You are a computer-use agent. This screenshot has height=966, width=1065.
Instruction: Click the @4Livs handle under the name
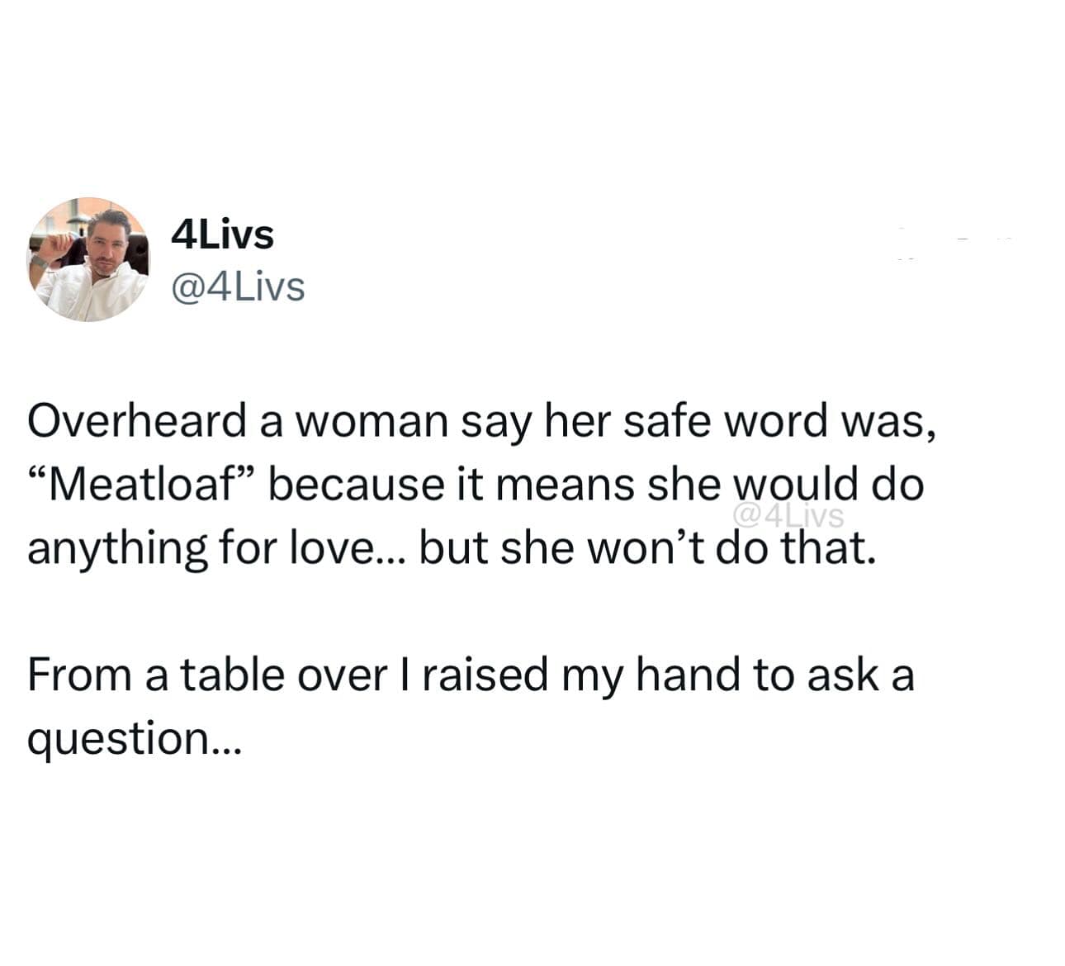(x=237, y=286)
